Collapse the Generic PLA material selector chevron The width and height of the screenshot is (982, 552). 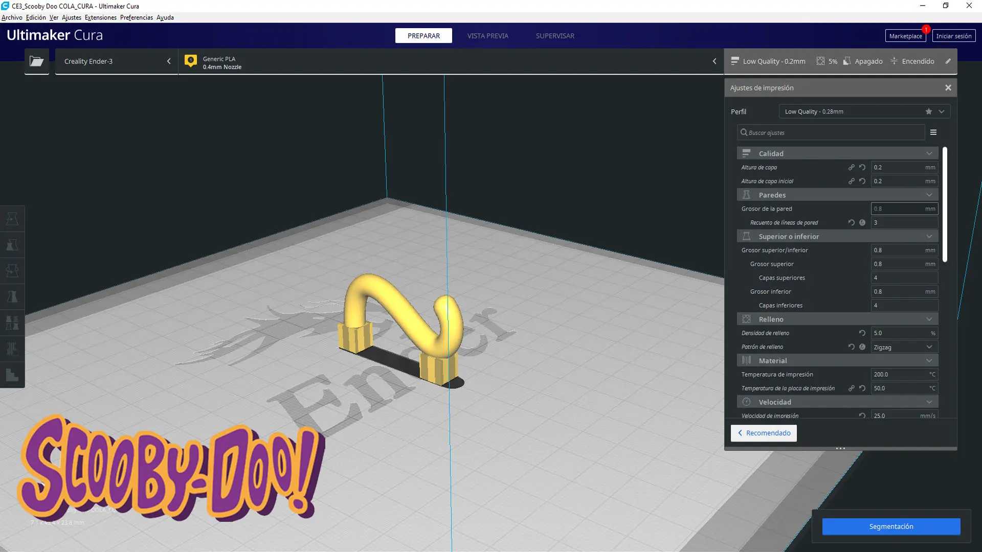[x=715, y=61]
